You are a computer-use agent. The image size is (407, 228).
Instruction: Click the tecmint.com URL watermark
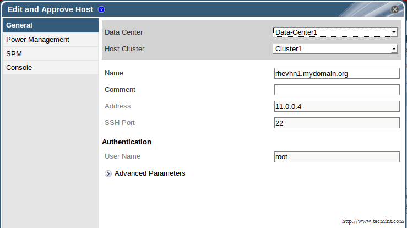[x=372, y=221]
